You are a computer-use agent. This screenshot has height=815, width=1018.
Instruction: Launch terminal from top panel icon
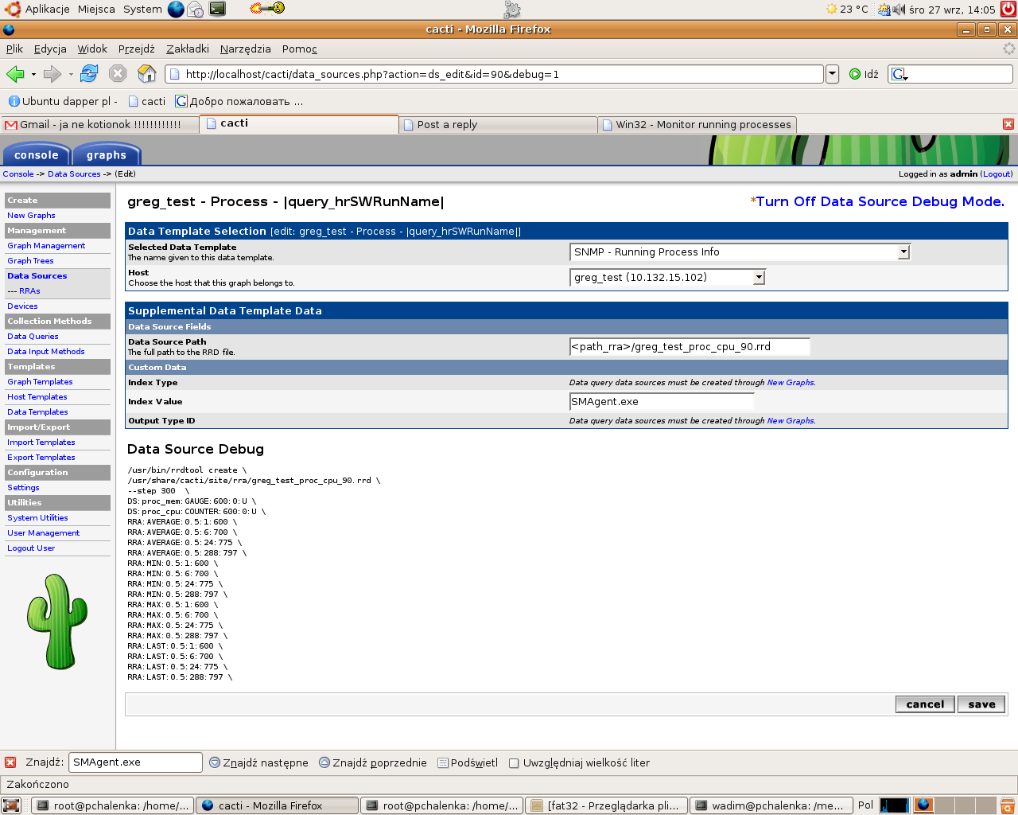[x=217, y=9]
